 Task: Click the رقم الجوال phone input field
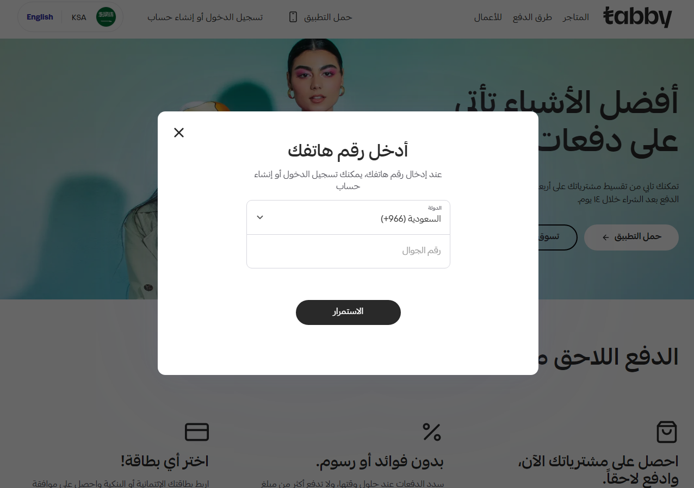pos(348,251)
